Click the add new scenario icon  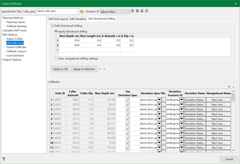(x=133, y=11)
